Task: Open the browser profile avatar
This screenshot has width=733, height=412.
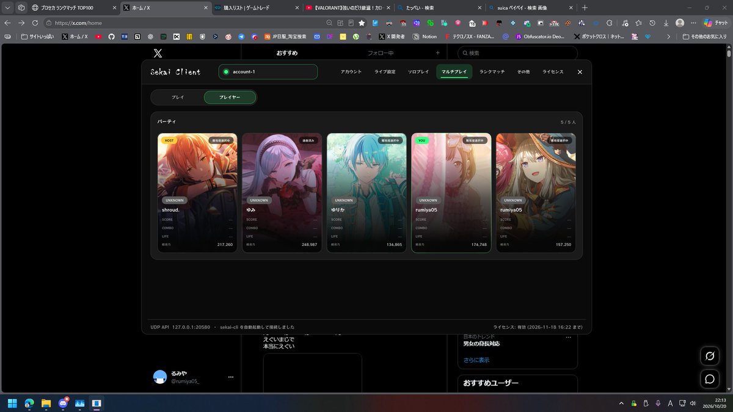Action: click(680, 23)
